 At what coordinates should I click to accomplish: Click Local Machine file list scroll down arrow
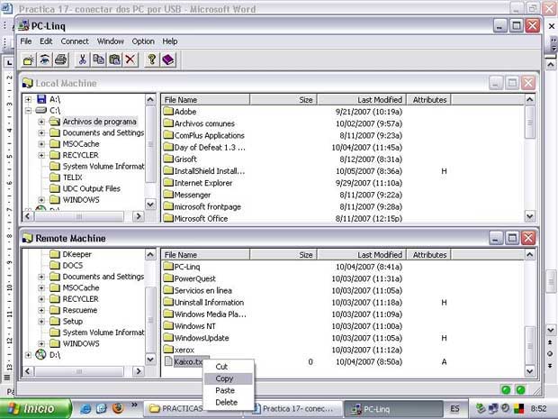529,216
